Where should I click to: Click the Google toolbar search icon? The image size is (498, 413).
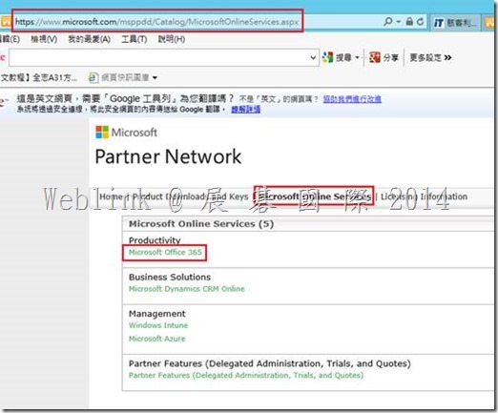(327, 57)
